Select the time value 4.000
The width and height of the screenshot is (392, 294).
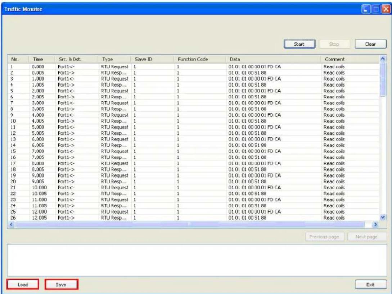click(38, 115)
